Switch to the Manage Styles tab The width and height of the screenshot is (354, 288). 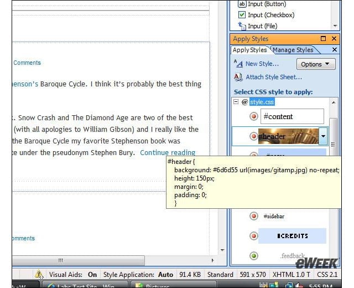coord(293,50)
